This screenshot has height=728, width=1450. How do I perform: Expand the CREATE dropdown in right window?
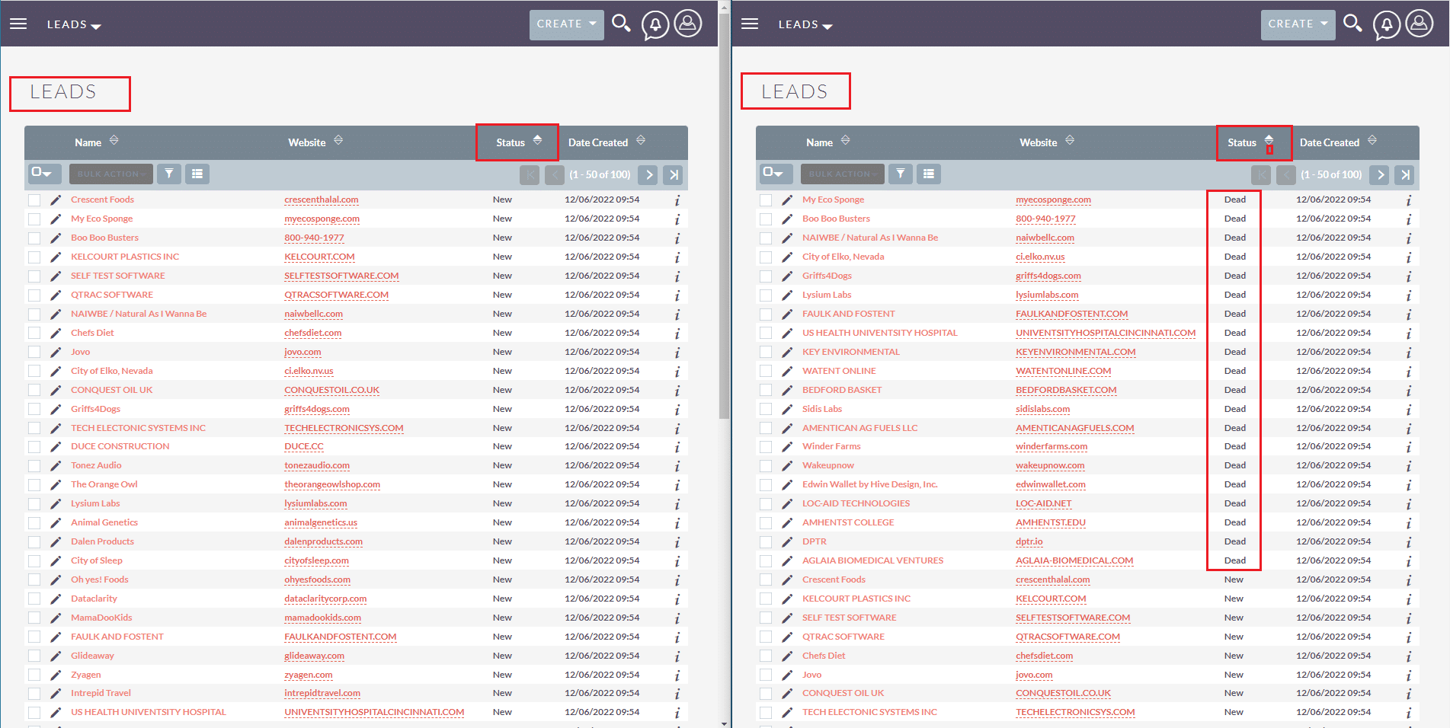(1298, 24)
